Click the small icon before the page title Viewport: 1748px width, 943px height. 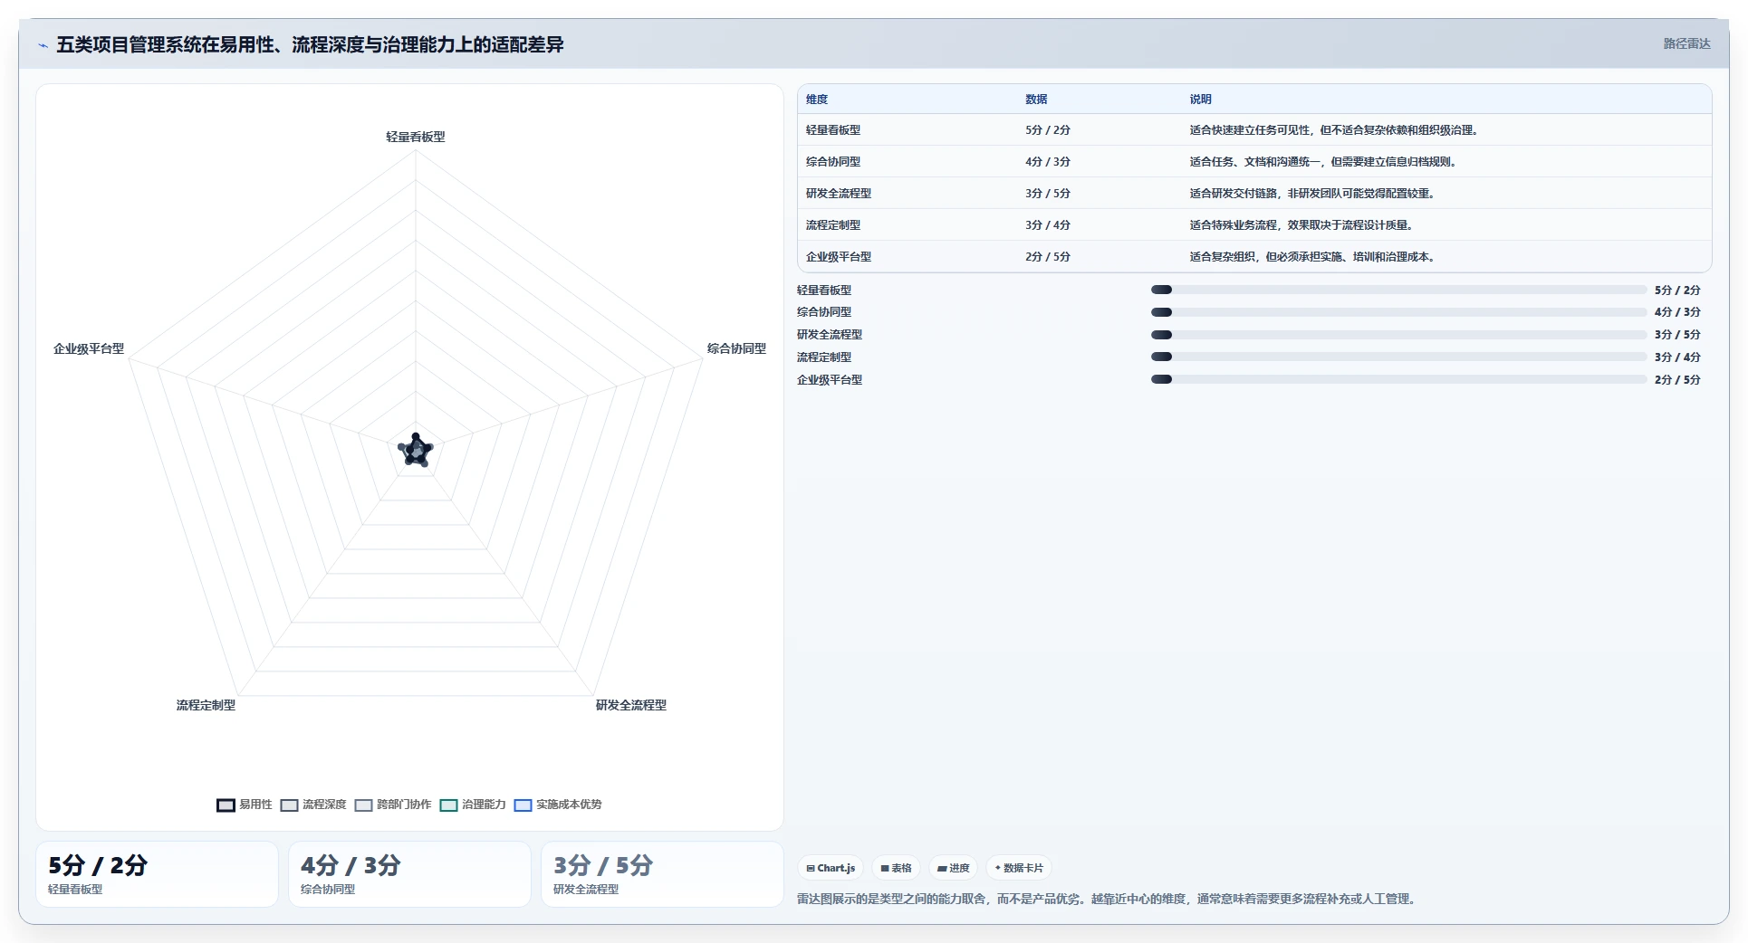43,45
